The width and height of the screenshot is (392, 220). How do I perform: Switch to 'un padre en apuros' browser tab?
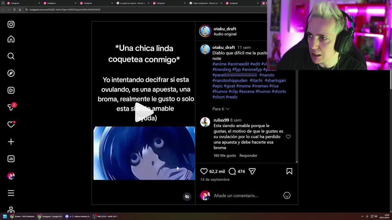pyautogui.click(x=133, y=3)
